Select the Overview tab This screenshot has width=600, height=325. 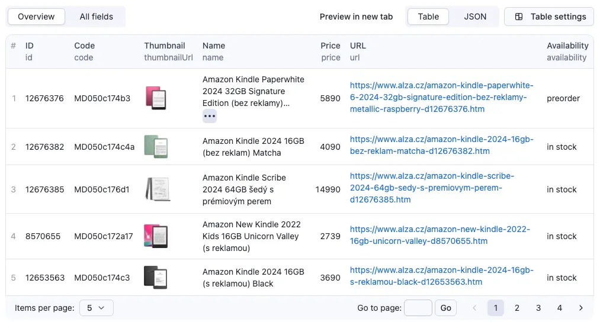[x=36, y=17]
